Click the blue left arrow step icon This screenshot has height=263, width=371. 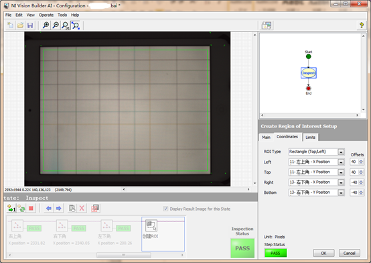click(49, 209)
